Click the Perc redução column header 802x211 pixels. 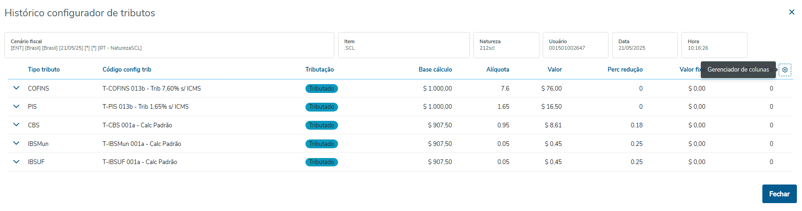pyautogui.click(x=625, y=70)
